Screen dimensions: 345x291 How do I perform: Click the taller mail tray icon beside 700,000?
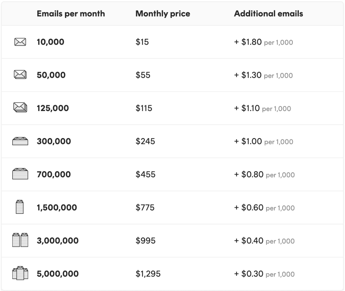point(20,174)
